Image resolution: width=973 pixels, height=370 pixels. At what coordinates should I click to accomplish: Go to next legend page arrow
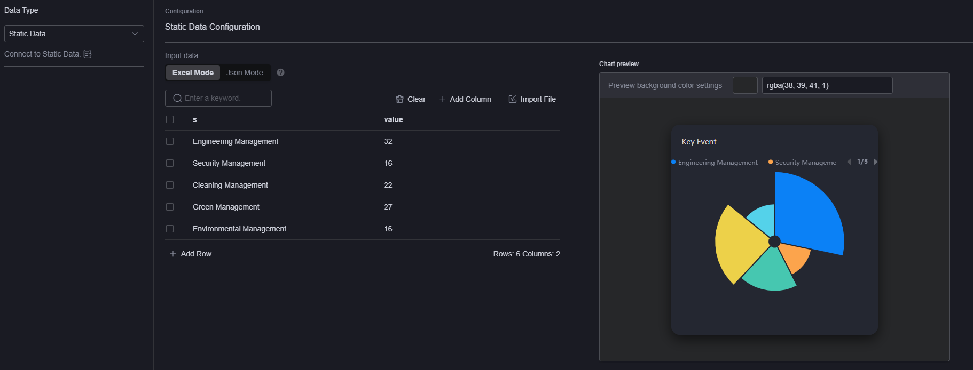click(x=876, y=162)
